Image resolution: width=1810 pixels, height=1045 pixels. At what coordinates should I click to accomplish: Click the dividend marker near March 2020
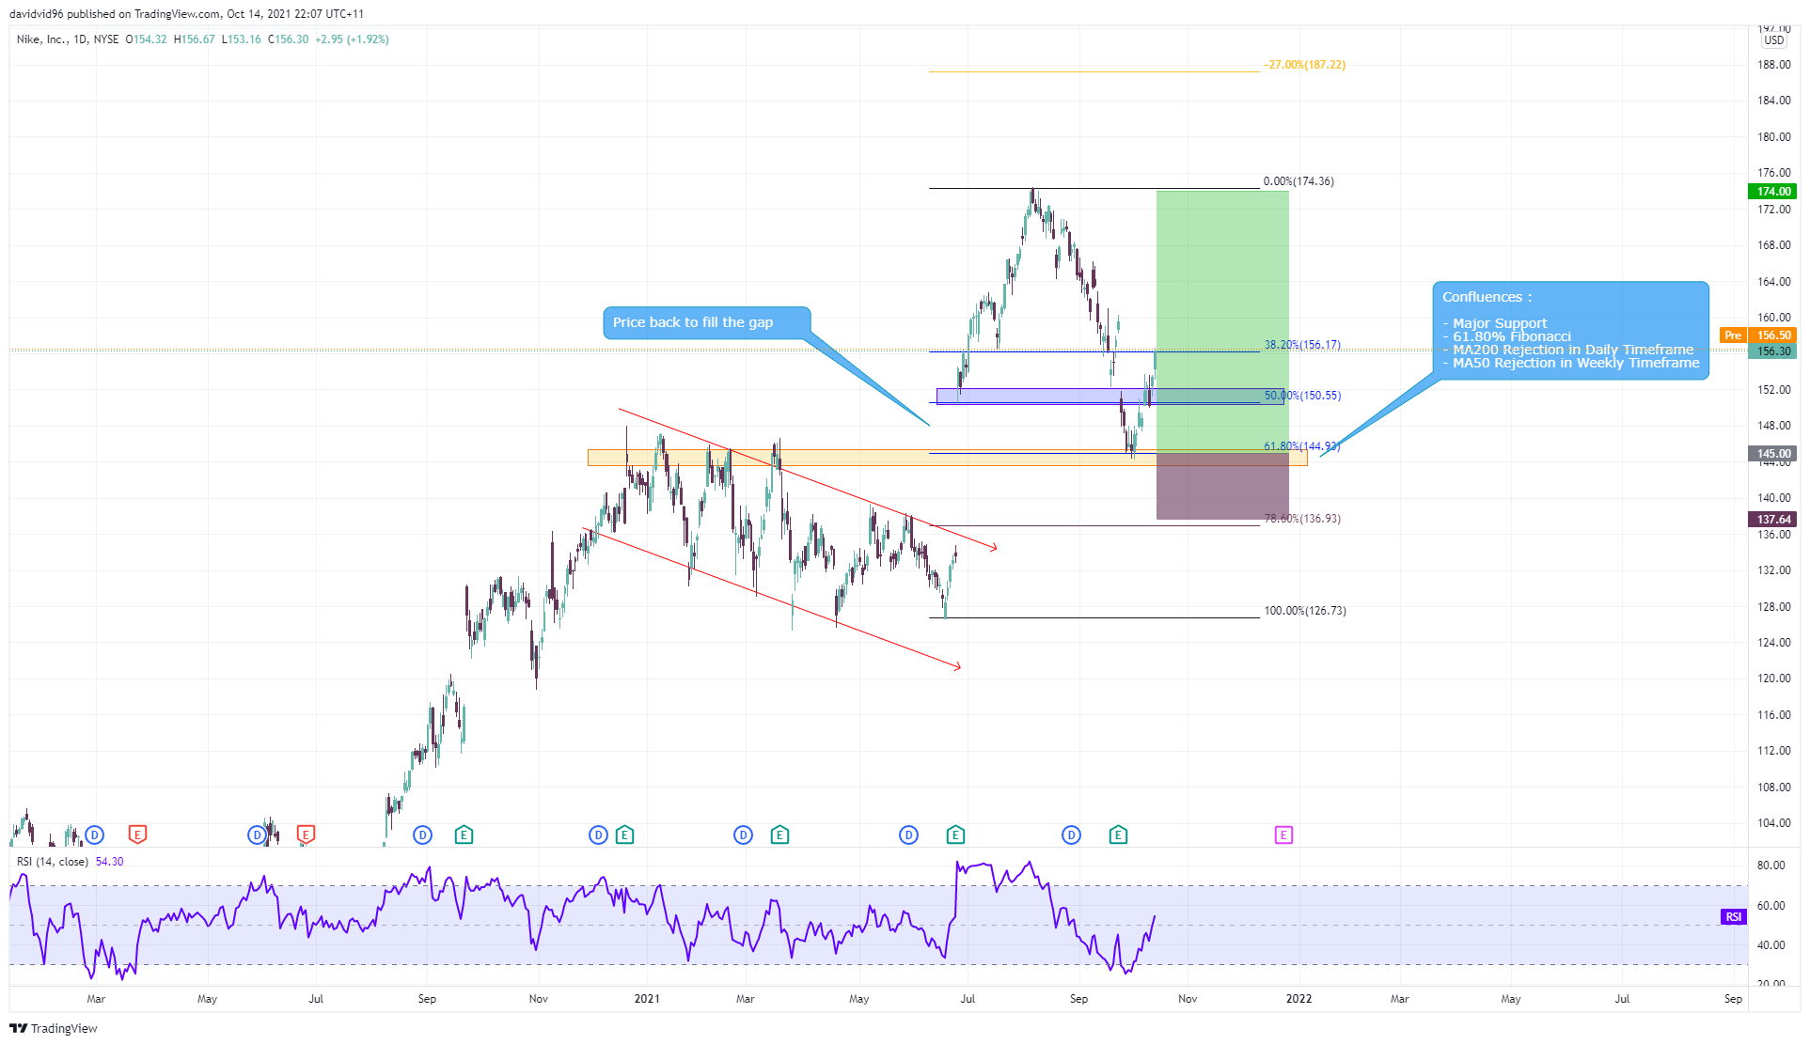pyautogui.click(x=94, y=834)
